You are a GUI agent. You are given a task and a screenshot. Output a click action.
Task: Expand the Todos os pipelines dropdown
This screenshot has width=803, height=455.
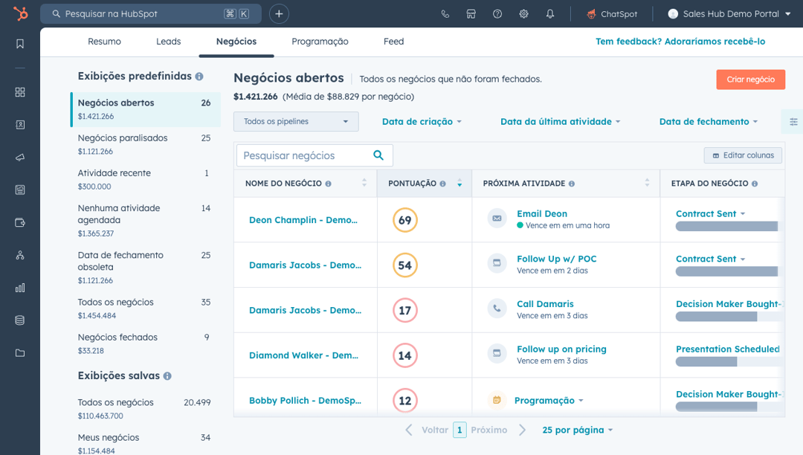pyautogui.click(x=296, y=122)
